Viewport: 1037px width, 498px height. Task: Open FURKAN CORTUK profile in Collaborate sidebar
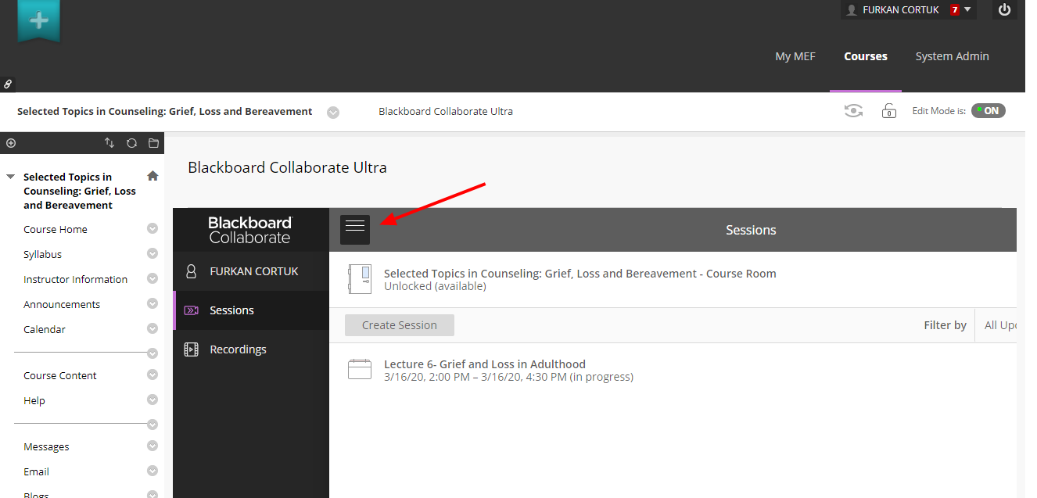coord(251,271)
